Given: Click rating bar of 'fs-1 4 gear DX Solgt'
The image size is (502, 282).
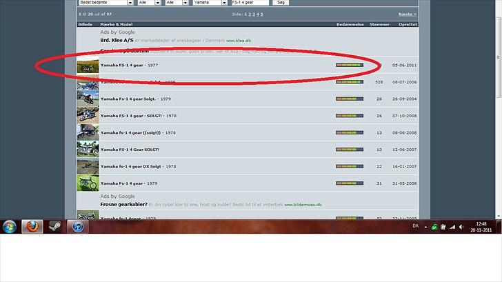Looking at the screenshot, I should tap(350, 166).
